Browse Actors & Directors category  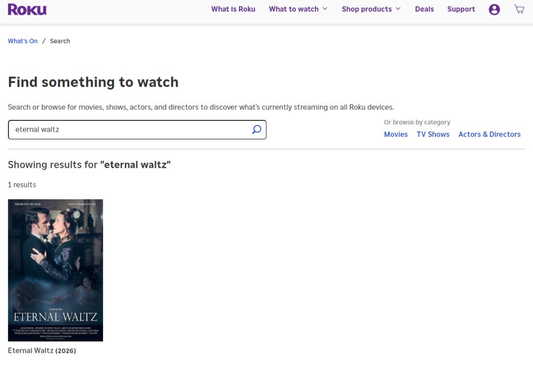click(x=490, y=134)
